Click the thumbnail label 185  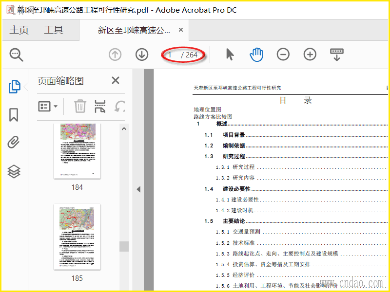(77, 278)
